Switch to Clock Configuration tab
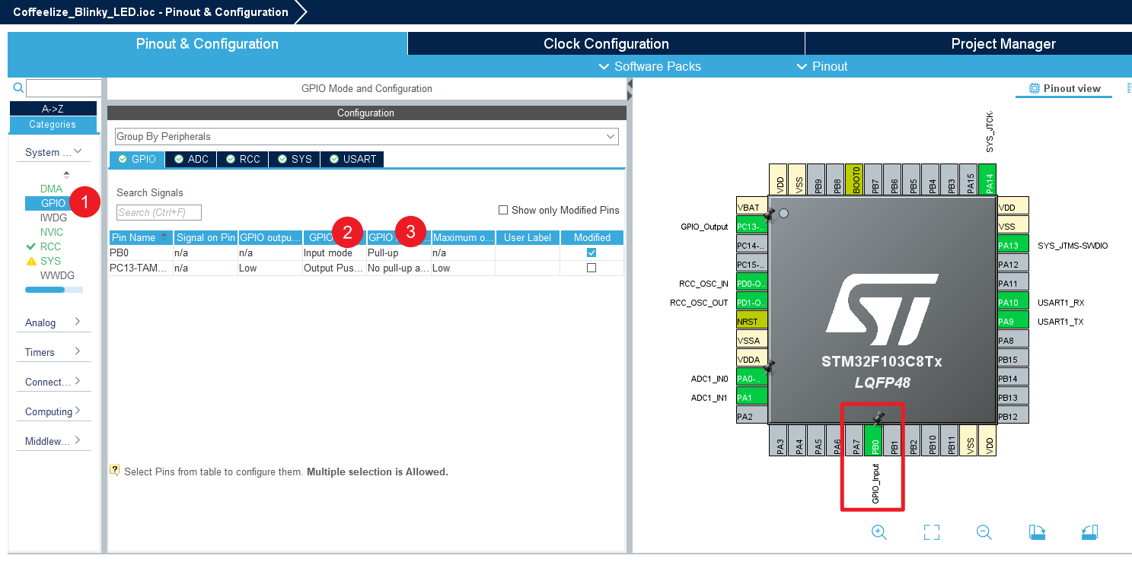The image size is (1132, 562). [x=605, y=43]
